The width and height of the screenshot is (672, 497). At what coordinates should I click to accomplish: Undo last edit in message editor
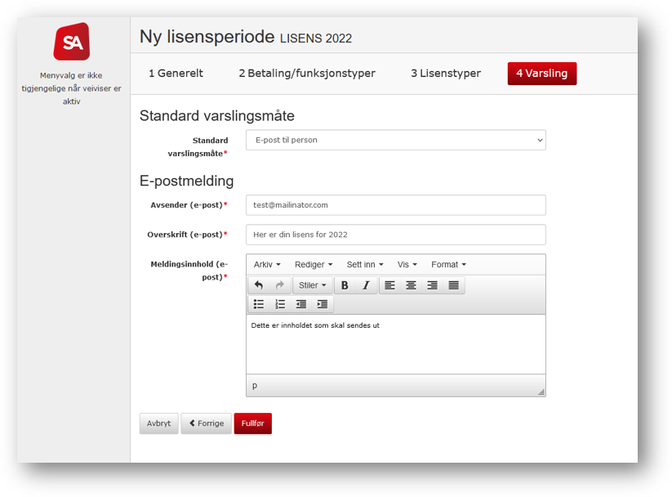pos(259,285)
